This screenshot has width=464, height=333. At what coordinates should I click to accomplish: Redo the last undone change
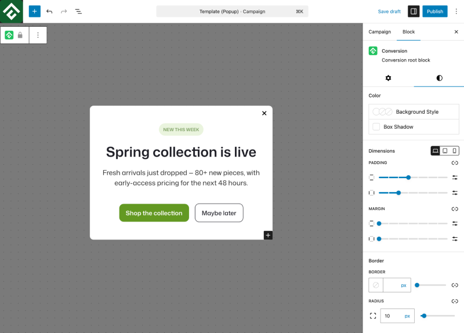[x=64, y=12]
